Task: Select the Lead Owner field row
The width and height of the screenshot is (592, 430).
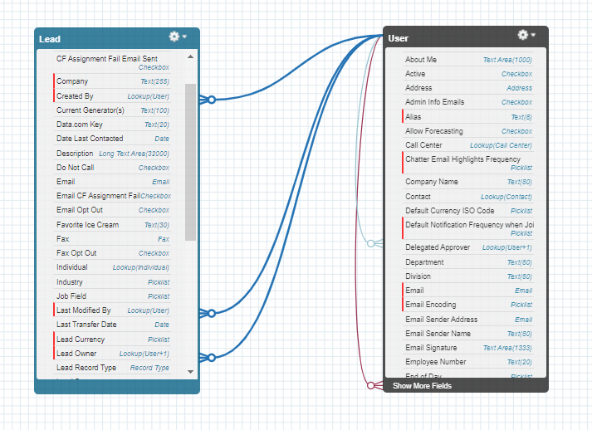Action: (112, 354)
